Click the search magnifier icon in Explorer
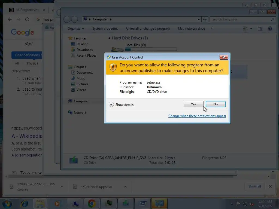The height and width of the screenshot is (209, 279). coord(272,19)
